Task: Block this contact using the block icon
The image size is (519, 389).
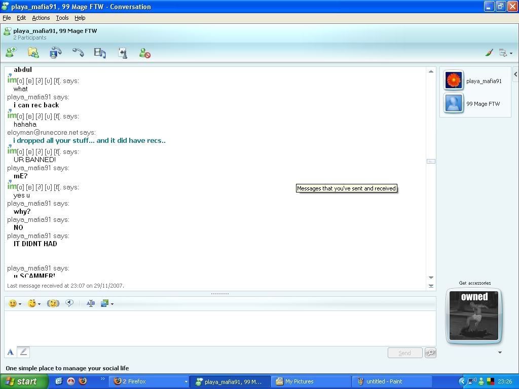Action: tap(145, 53)
